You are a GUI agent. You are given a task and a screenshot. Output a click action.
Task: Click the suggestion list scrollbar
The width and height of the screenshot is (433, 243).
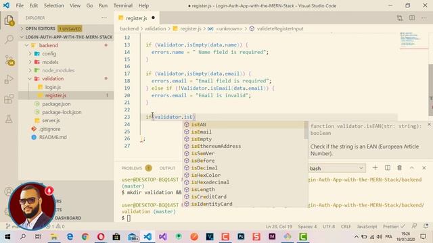[306, 130]
